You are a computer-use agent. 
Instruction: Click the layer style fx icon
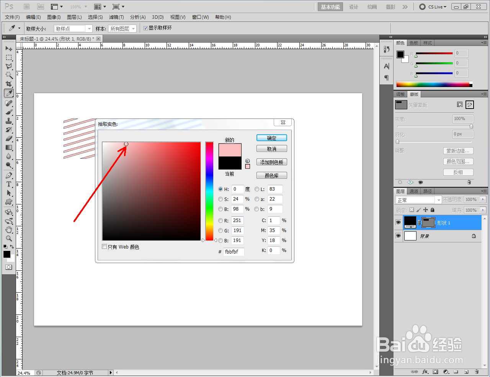click(425, 372)
